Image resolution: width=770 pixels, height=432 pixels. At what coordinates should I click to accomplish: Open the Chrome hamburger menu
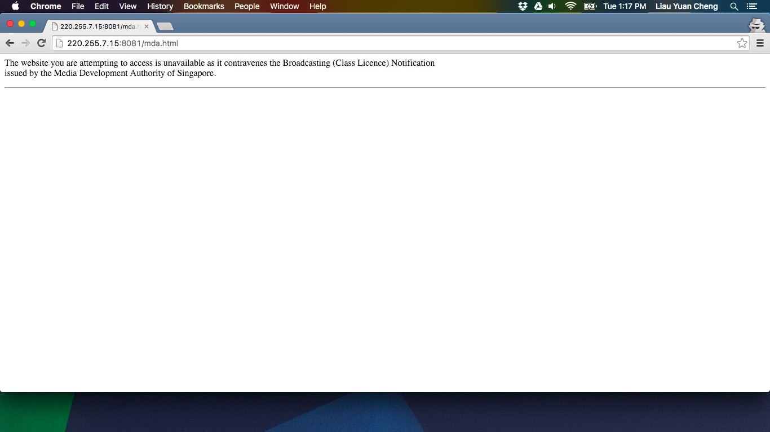point(760,43)
